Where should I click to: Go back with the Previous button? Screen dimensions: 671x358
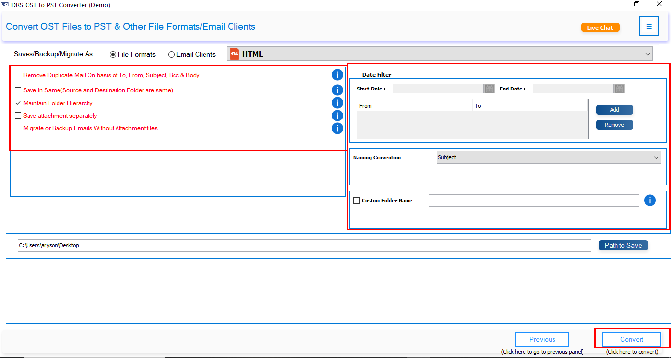[x=542, y=339]
